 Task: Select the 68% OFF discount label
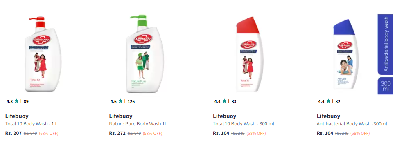point(49,134)
